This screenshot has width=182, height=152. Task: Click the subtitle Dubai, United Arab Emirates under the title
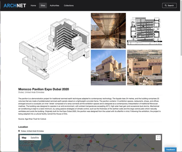pyautogui.click(x=31, y=92)
